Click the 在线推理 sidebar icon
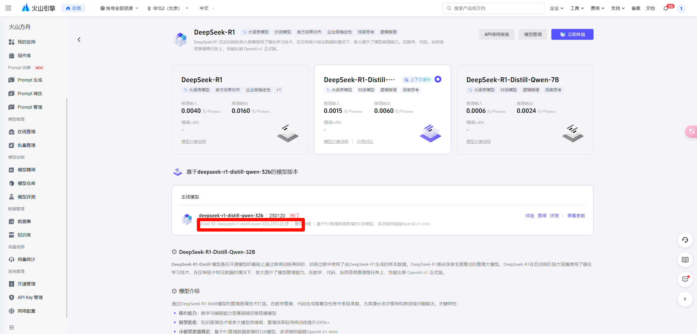The height and width of the screenshot is (334, 697). pyautogui.click(x=11, y=132)
